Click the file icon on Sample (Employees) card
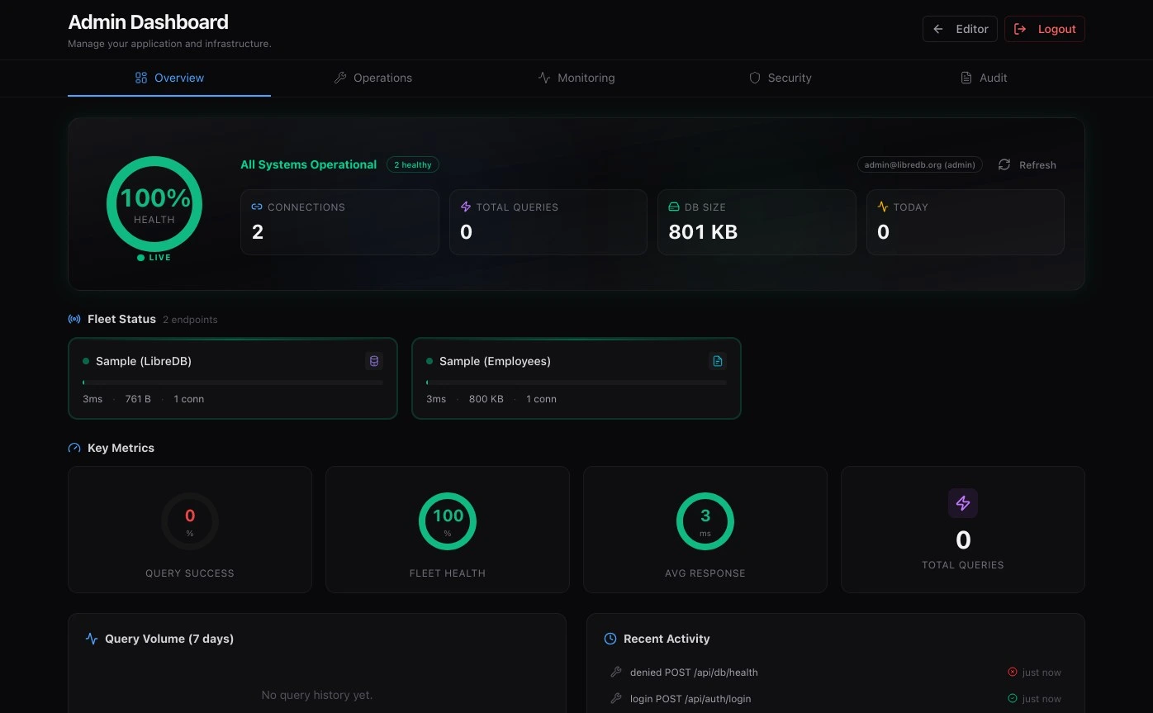 click(x=718, y=361)
